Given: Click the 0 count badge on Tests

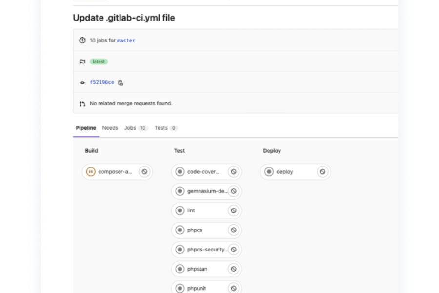Looking at the screenshot, I should click(174, 128).
